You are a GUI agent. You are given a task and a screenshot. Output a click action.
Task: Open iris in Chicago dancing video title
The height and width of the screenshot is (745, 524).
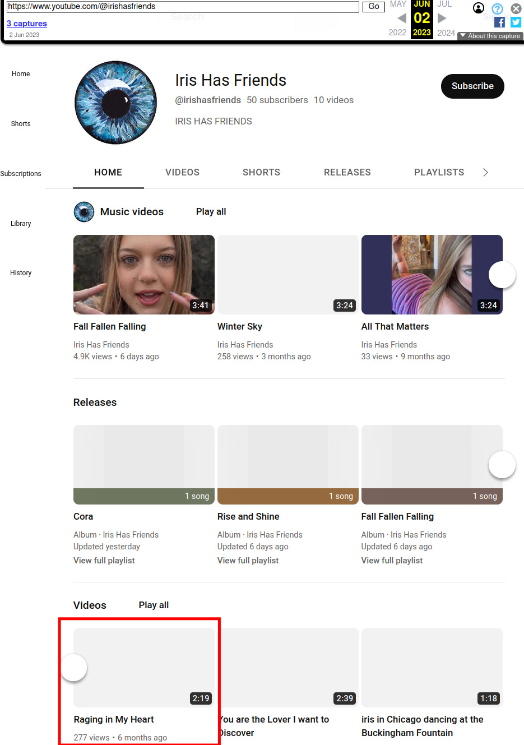coord(423,726)
